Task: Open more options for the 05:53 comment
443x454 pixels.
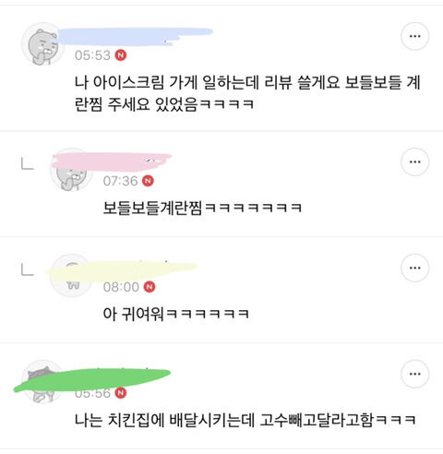Action: click(415, 36)
